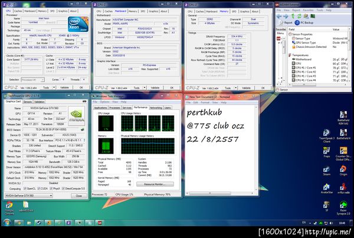Go forward in AIDA64 toolbar

point(286,17)
